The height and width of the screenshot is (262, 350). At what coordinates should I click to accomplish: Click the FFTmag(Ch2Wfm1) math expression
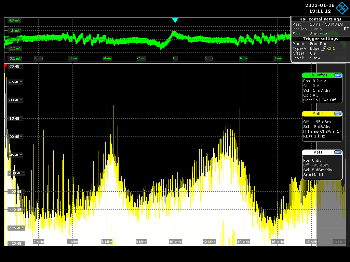tap(322, 131)
